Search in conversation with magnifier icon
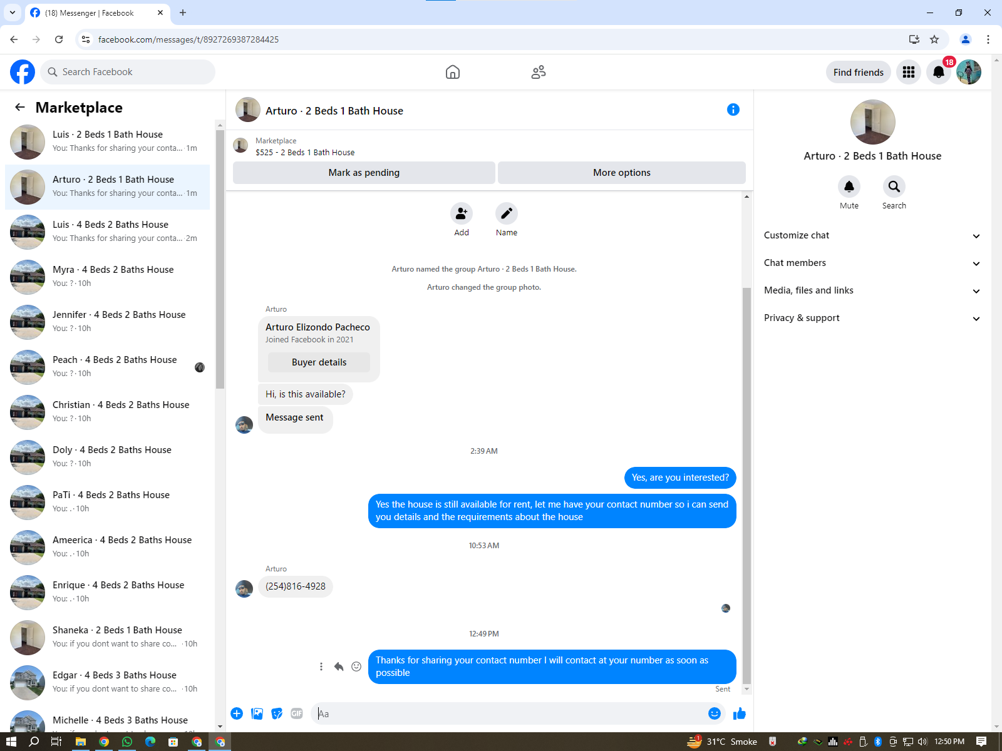The height and width of the screenshot is (751, 1002). point(894,186)
